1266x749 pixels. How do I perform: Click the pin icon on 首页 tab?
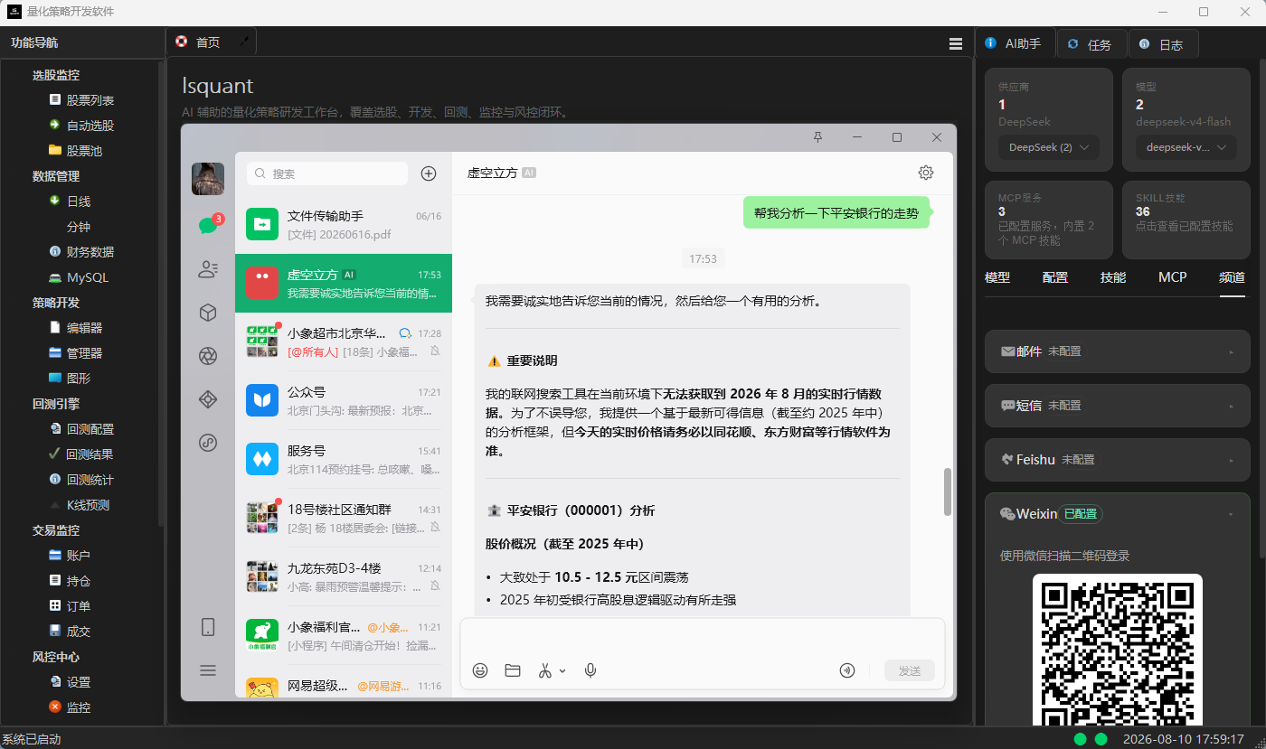tap(243, 42)
